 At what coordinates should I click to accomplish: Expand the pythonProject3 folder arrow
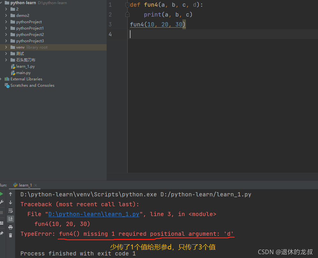[x=6, y=41]
